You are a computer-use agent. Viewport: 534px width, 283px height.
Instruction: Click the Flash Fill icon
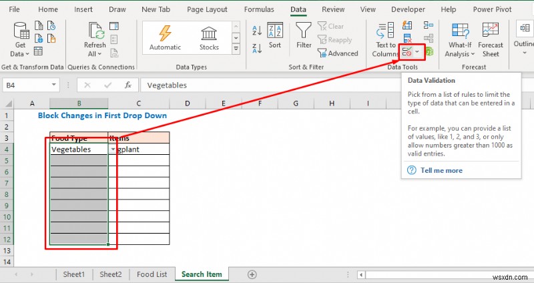coord(407,25)
